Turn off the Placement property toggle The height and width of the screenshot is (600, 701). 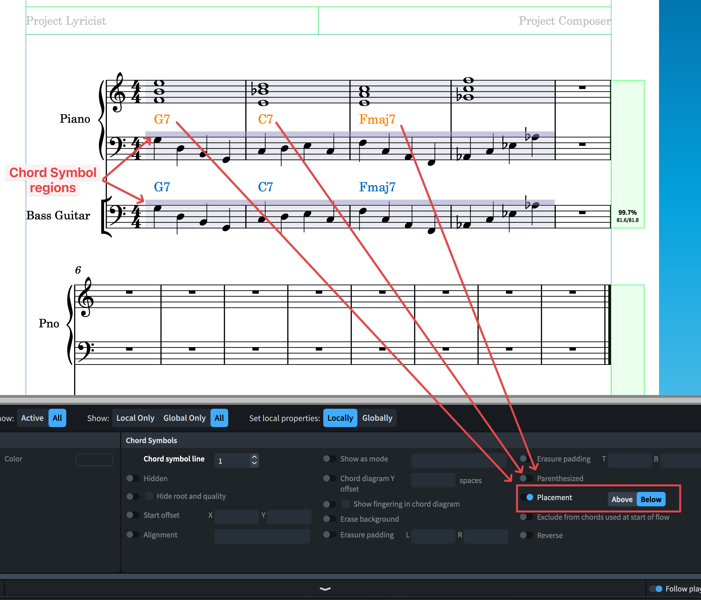coord(527,497)
